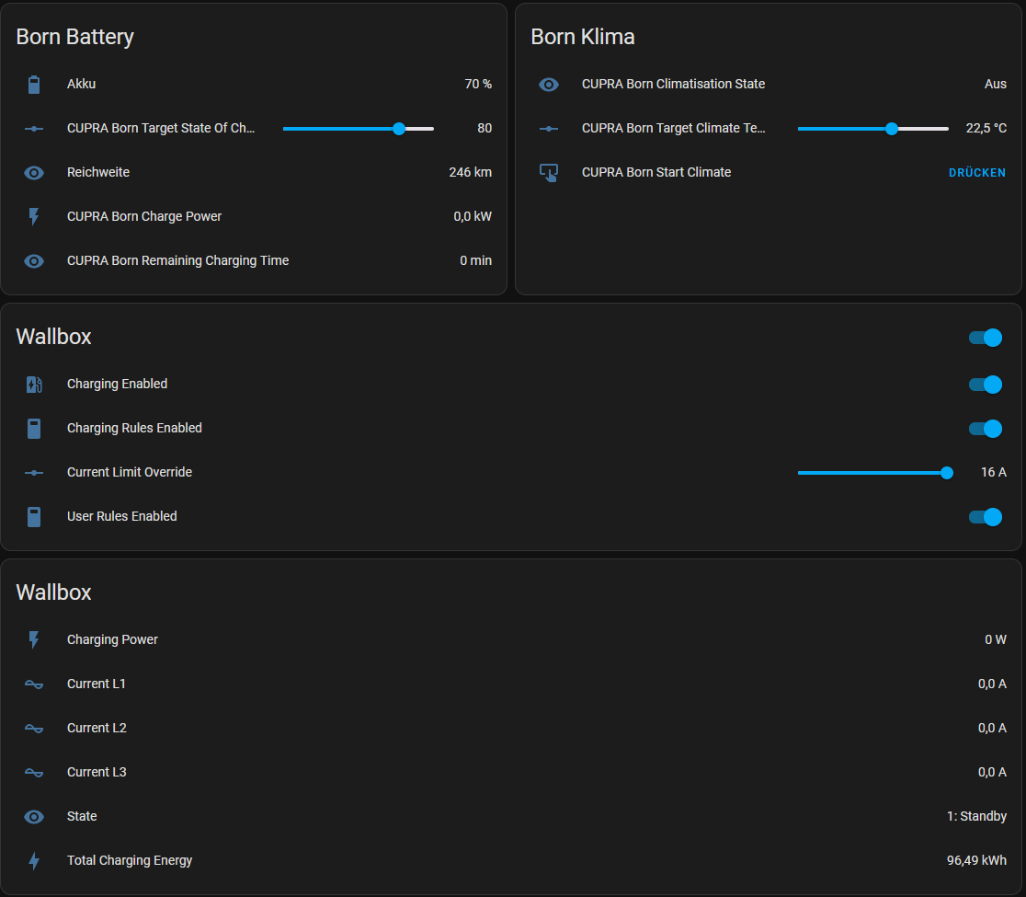Click the Born Klima card title

(582, 38)
